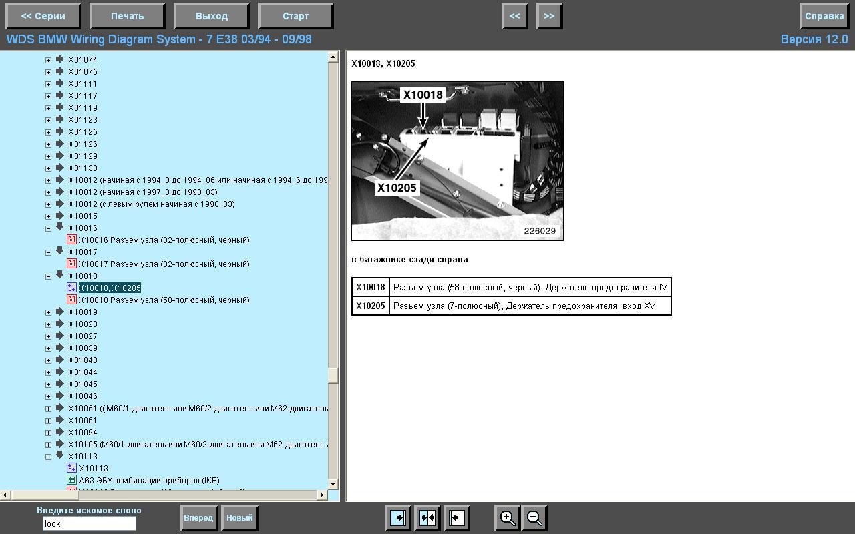This screenshot has width=855, height=534.
Task: Click the Печать print button
Action: coord(128,16)
